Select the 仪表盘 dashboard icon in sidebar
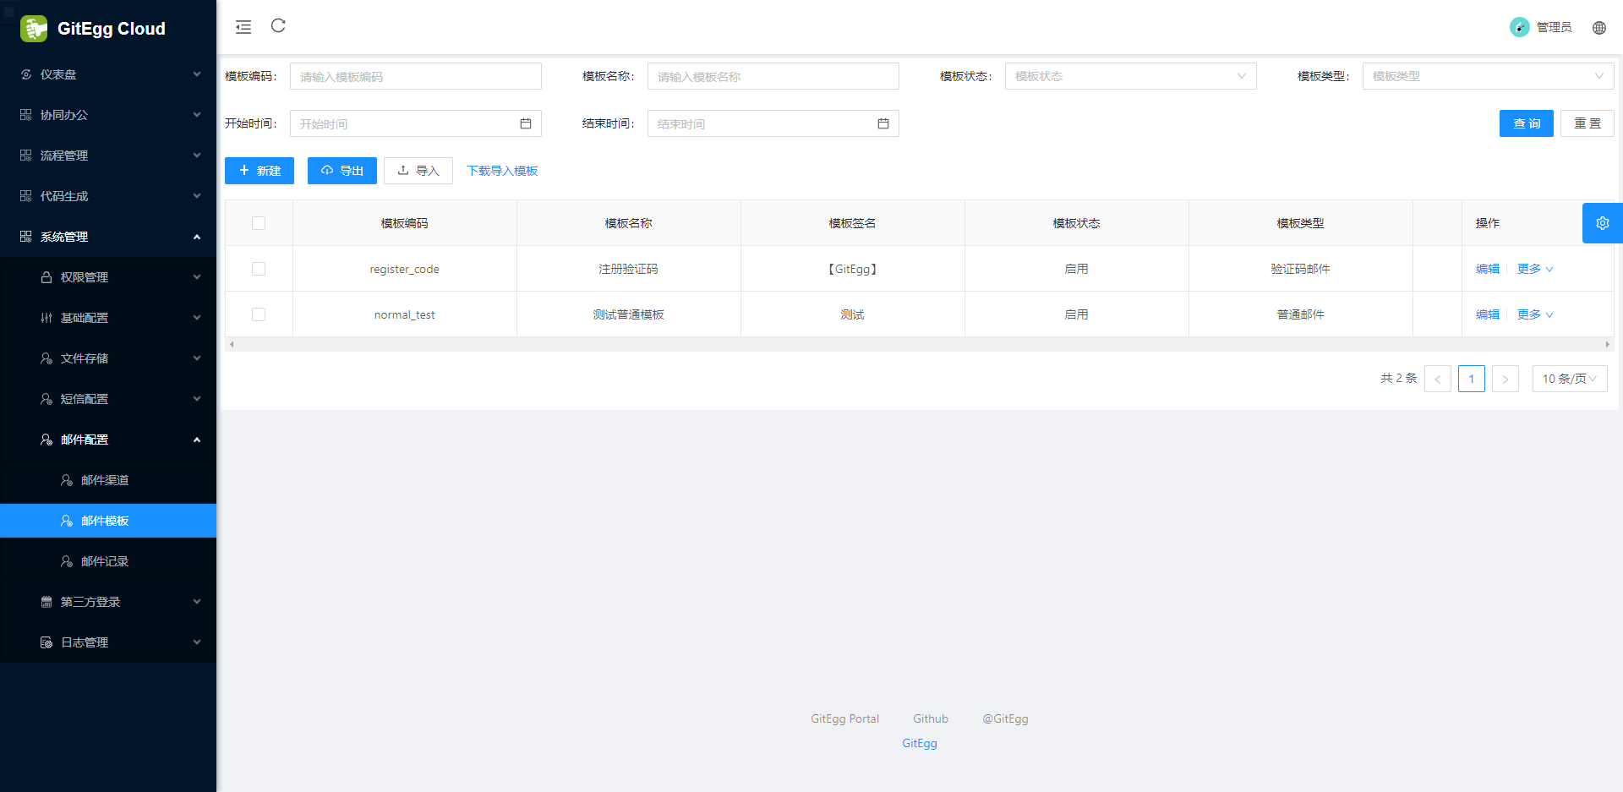Screen dimensions: 1623x792 (x=25, y=74)
